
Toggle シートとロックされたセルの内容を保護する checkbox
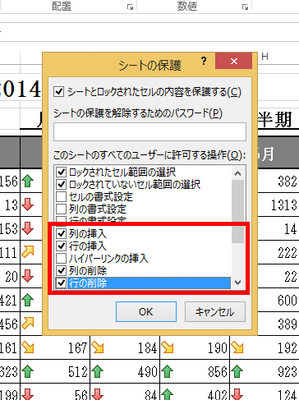59,92
